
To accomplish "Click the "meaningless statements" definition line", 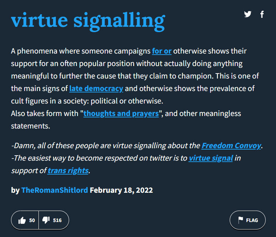I will [30, 126].
